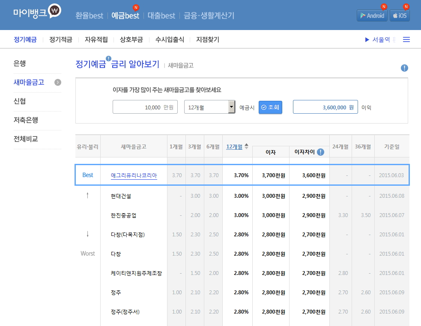The image size is (421, 326).
Task: Toggle sort arrows on 12개월 column
Action: 246,146
